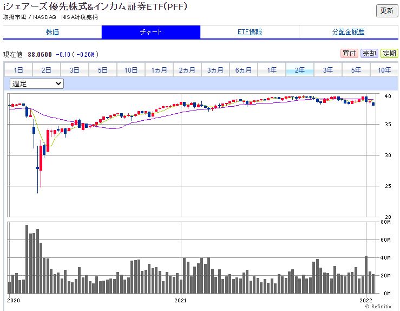Select the 2ヵ月 chart period
The image size is (400, 311).
(x=187, y=70)
